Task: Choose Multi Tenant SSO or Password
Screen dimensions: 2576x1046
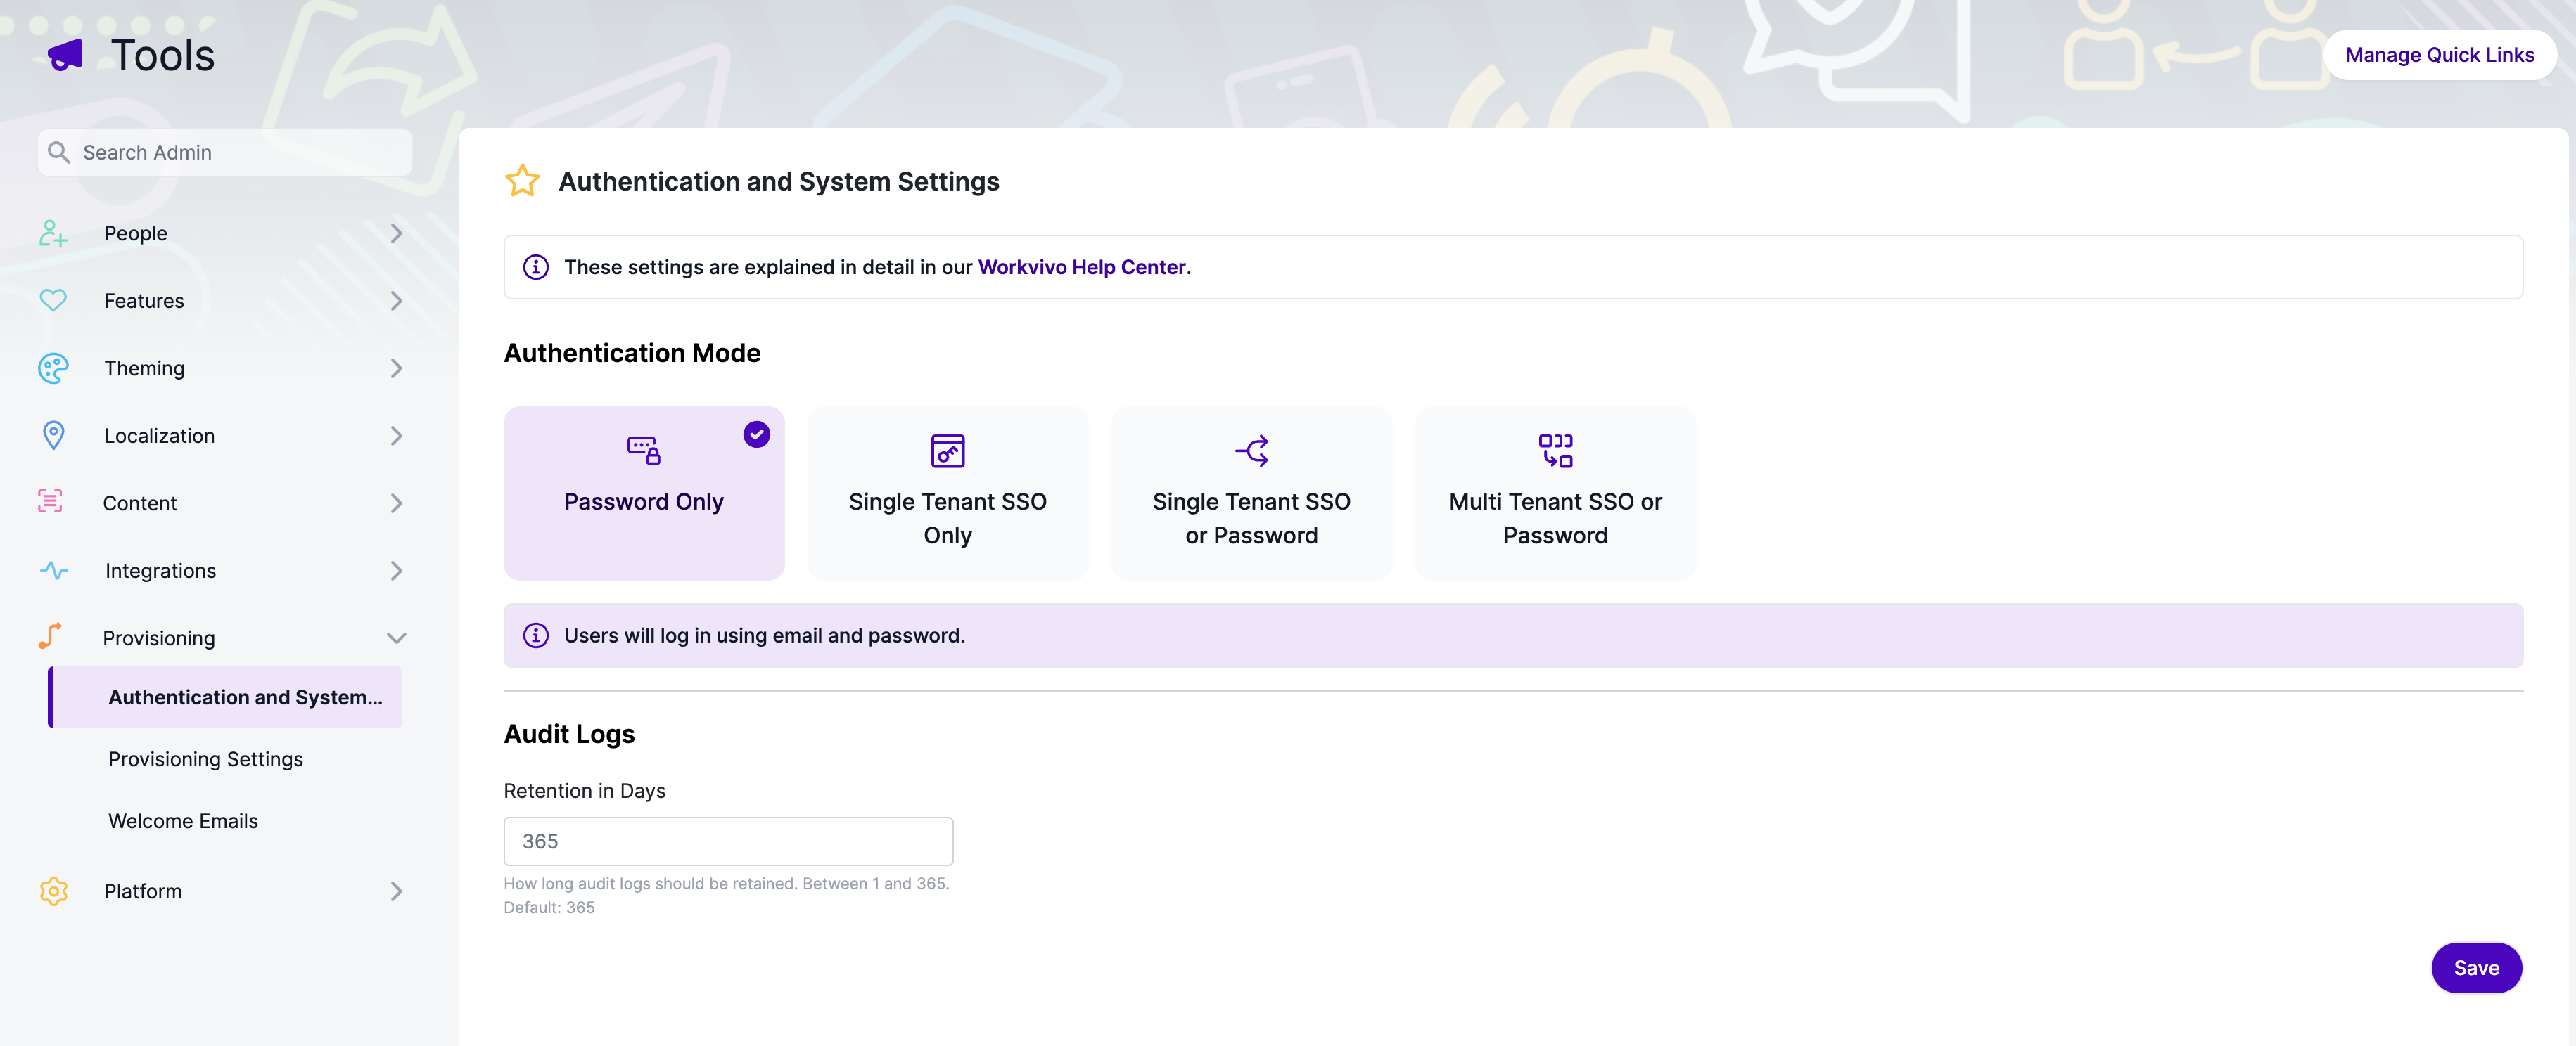Action: (1556, 493)
